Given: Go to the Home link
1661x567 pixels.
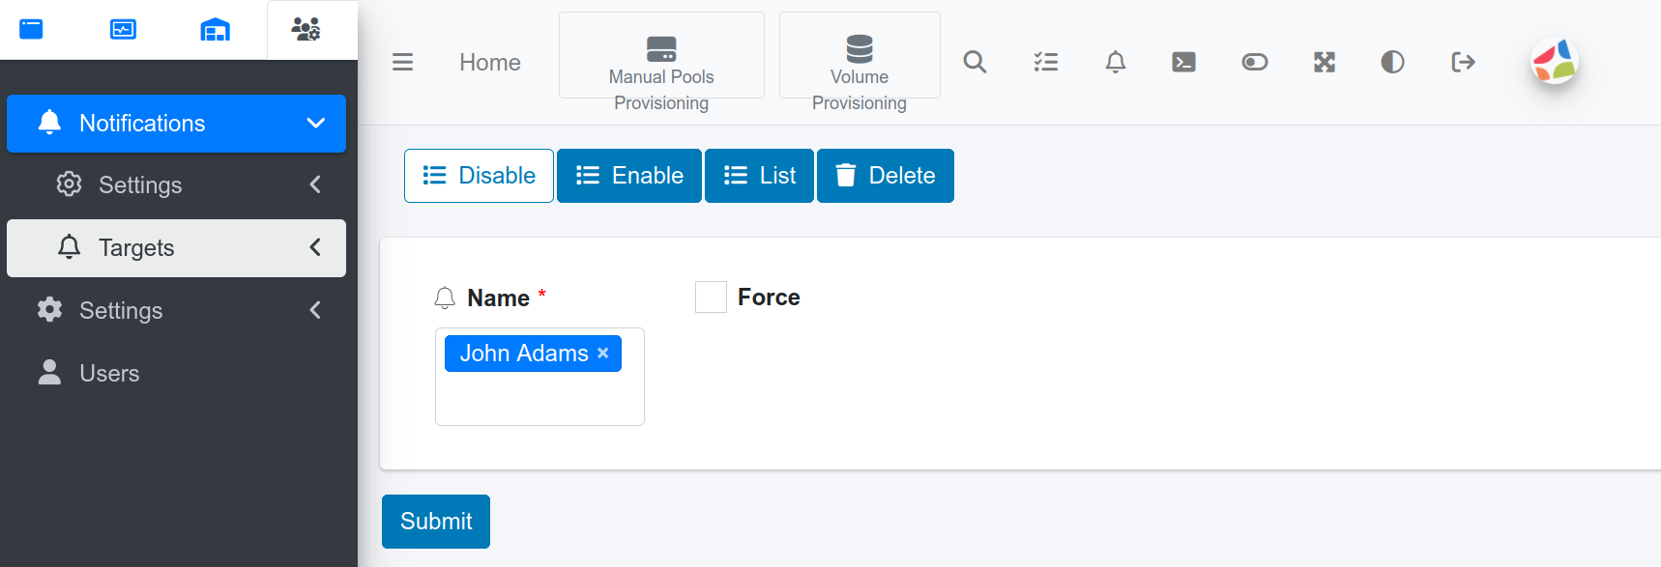Looking at the screenshot, I should tap(489, 63).
